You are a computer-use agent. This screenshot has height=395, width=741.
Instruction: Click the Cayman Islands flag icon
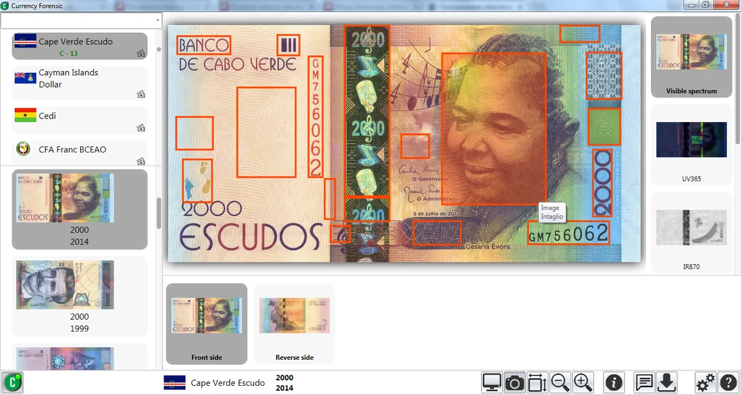click(x=25, y=78)
